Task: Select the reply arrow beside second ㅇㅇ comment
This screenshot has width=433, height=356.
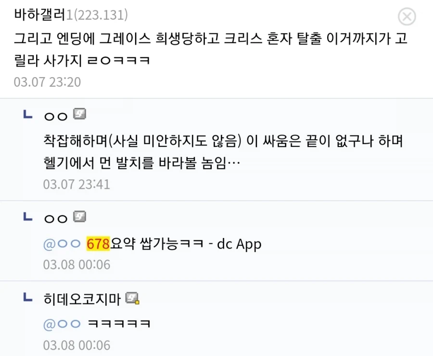Action: point(27,217)
